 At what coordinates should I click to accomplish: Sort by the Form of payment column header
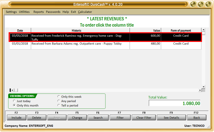(181, 30)
